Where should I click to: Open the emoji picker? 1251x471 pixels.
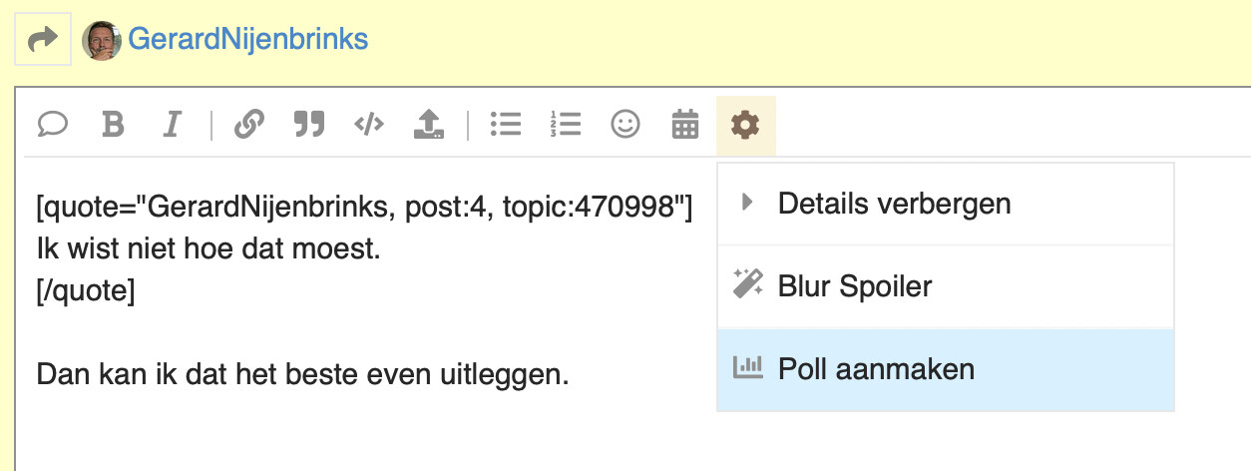tap(625, 125)
